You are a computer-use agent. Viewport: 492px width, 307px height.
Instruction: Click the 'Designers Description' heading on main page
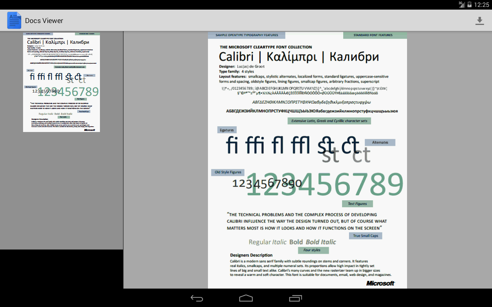coord(251,255)
